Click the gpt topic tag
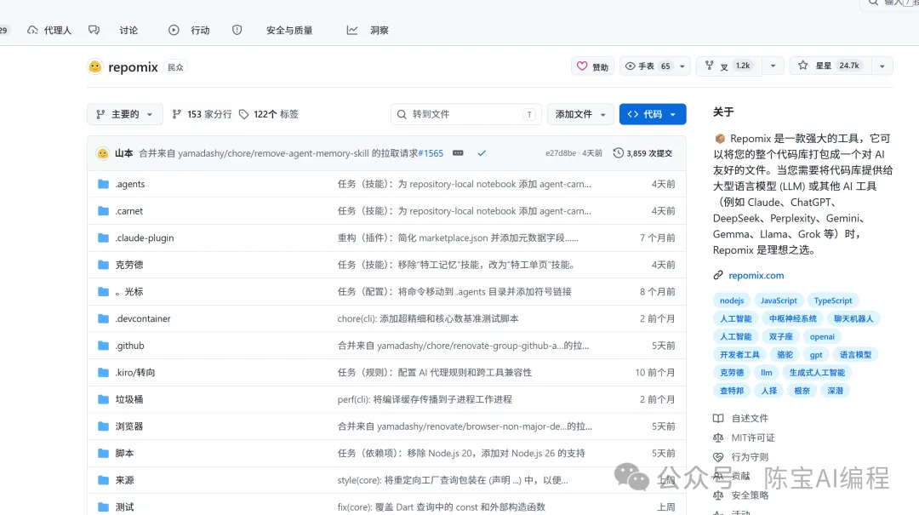This screenshot has width=919, height=515. click(x=816, y=355)
